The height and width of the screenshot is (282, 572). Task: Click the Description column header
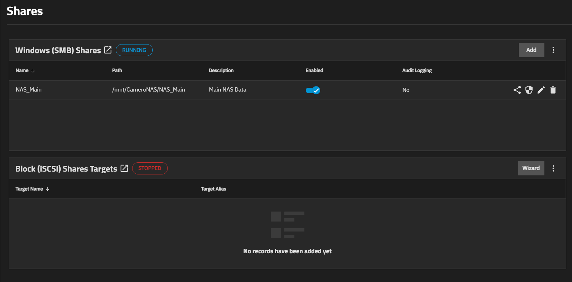[x=221, y=70]
